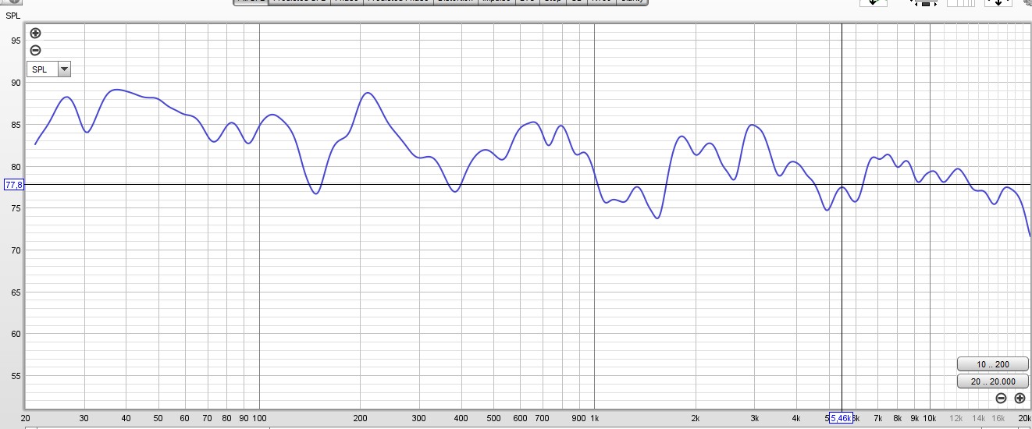The height and width of the screenshot is (429, 1032).
Task: Click the 95 SPL axis label
Action: pos(16,41)
